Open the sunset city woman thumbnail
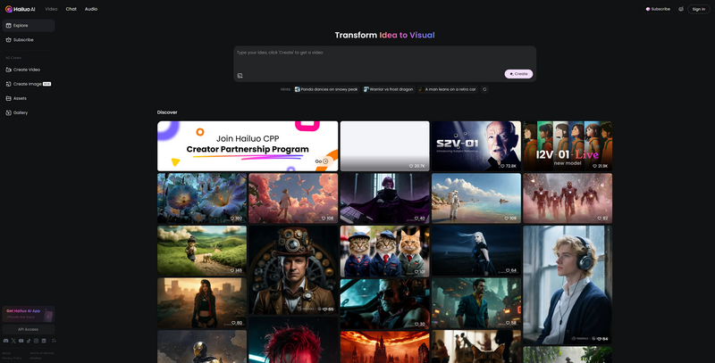The image size is (715, 363). [x=202, y=303]
